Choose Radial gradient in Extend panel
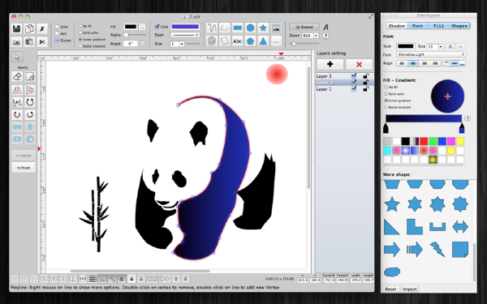The image size is (487, 304). pos(386,107)
